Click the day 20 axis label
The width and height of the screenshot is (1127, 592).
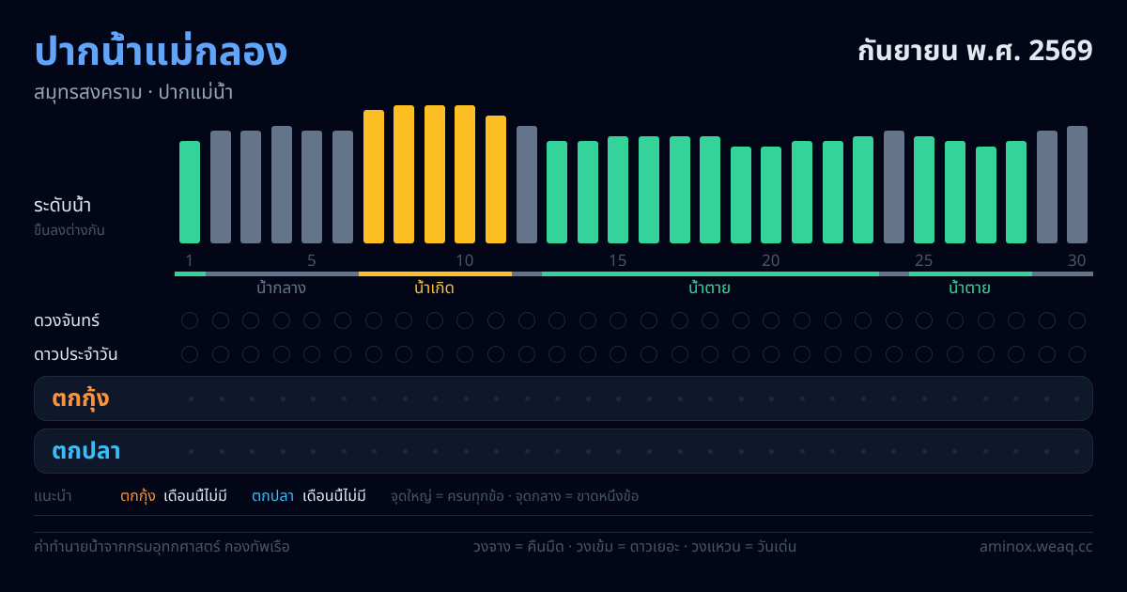pos(771,260)
